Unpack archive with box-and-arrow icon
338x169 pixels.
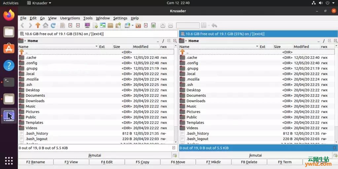pos(118,26)
